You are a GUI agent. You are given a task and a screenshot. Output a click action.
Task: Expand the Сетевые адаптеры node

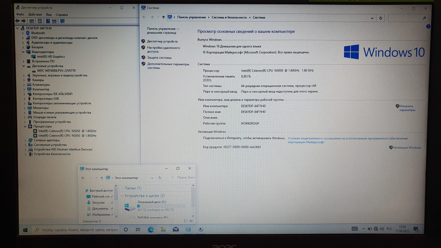tap(25, 140)
